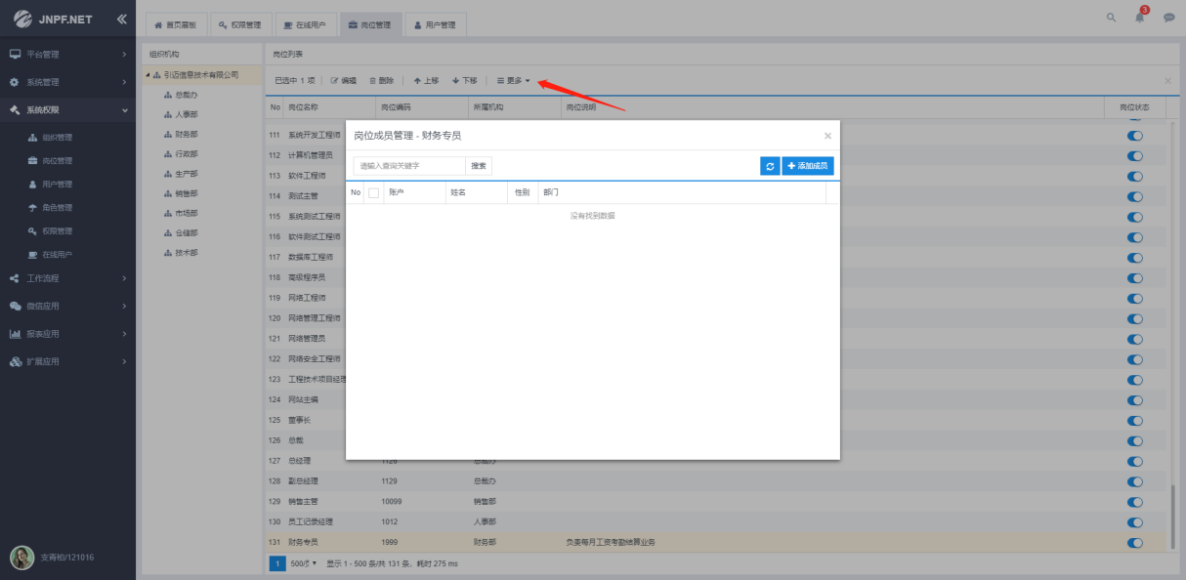Click keyword search field in dialog

(x=409, y=166)
